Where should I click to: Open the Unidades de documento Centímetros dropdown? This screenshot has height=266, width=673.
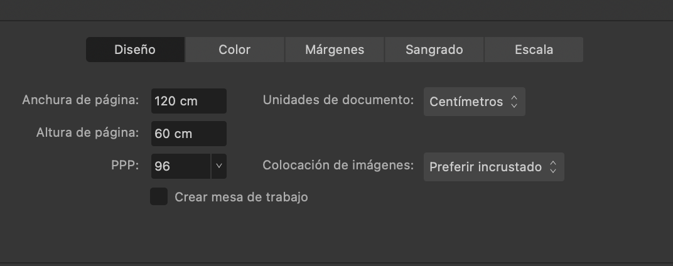[474, 102]
